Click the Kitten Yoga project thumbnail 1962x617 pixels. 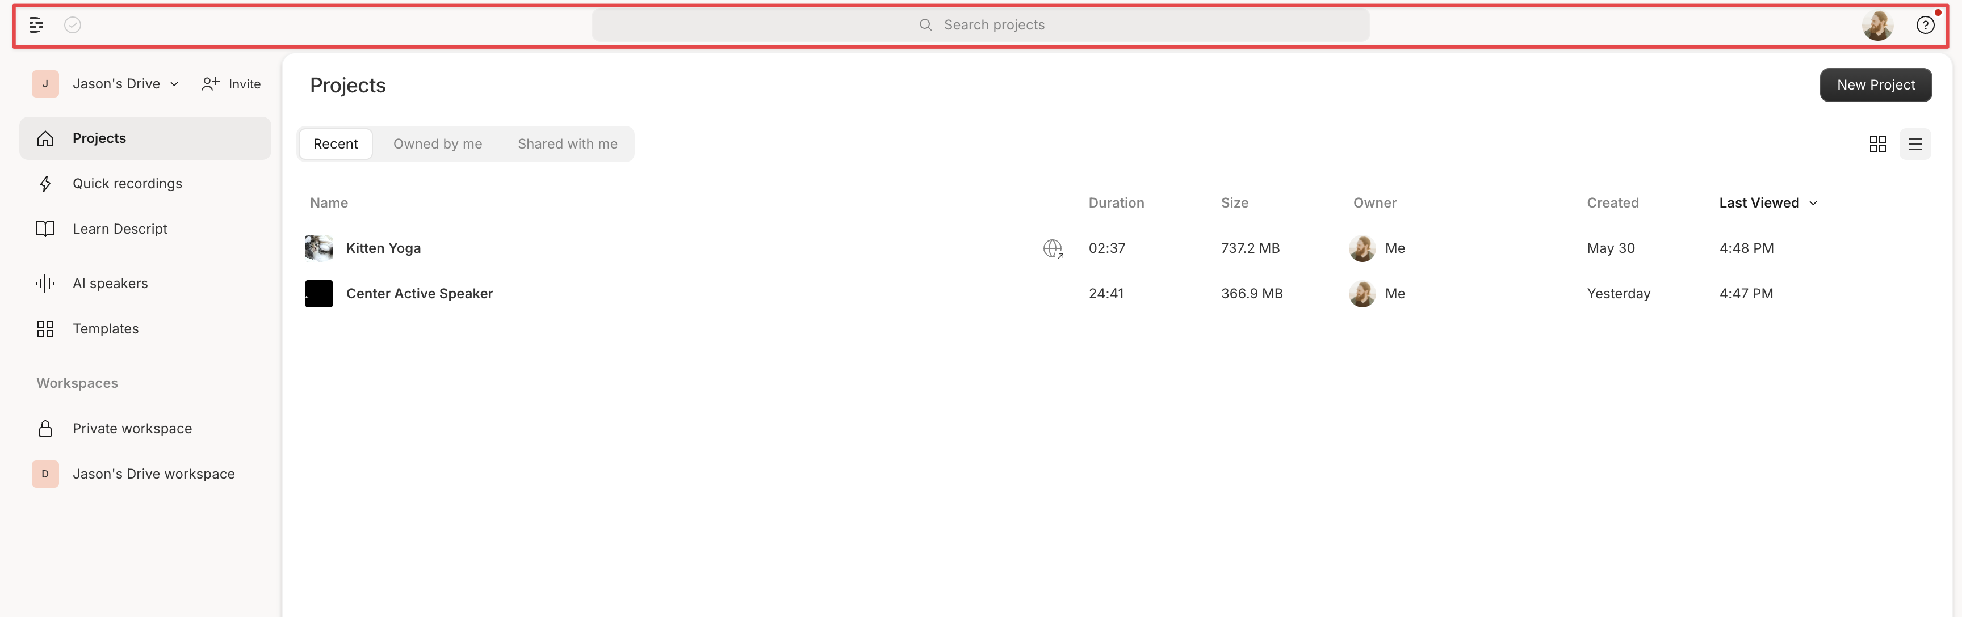click(x=319, y=247)
